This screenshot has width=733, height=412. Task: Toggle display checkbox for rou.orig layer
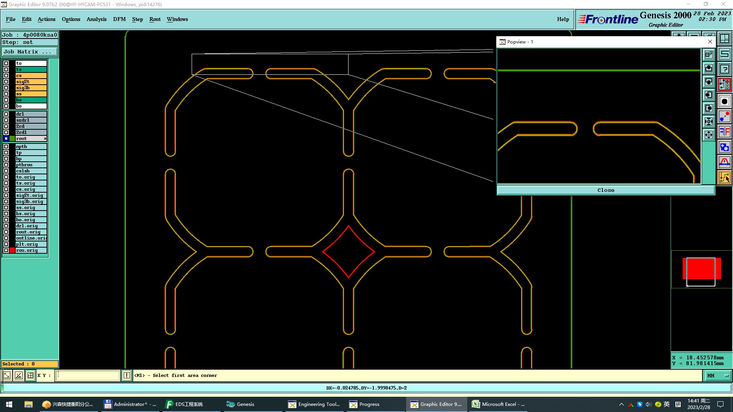click(x=6, y=250)
